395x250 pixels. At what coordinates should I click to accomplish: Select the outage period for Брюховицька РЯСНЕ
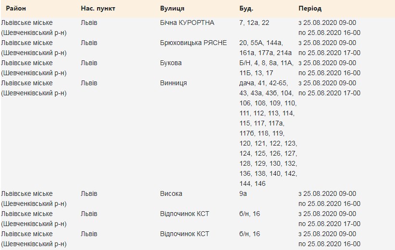pos(329,48)
